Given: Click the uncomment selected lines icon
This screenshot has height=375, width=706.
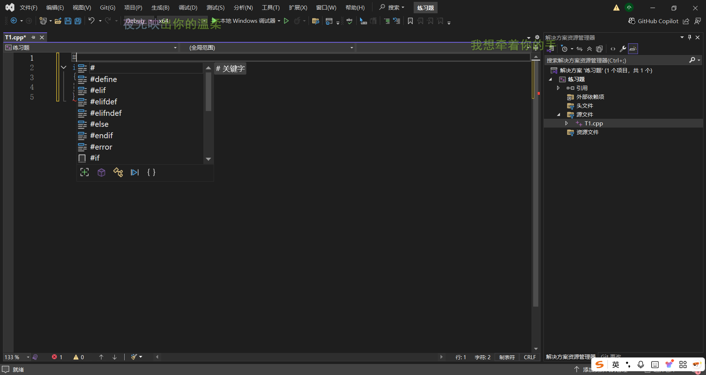Looking at the screenshot, I should (397, 21).
